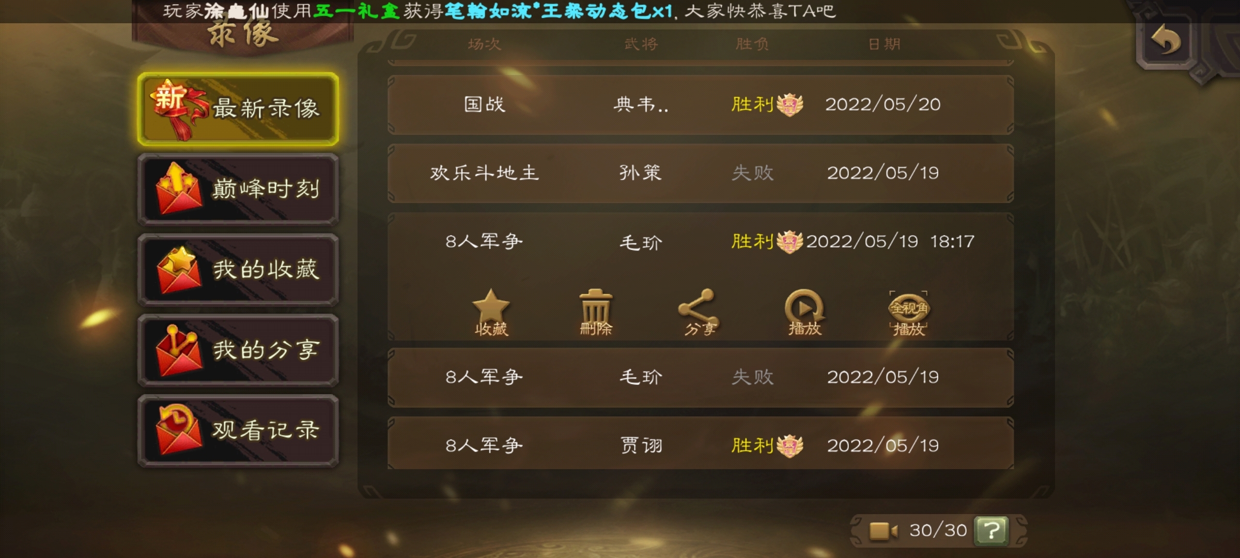Expand the 8人军争 贾诩 recording row
This screenshot has width=1240, height=558.
[x=701, y=444]
